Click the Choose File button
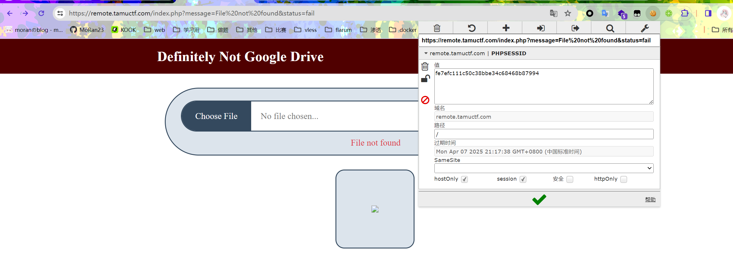This screenshot has width=733, height=278. click(216, 116)
